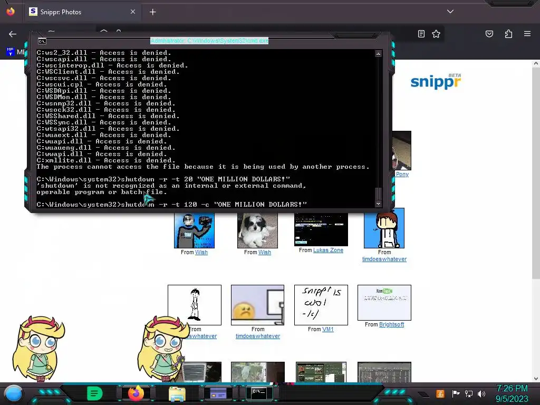Open the cmd window system menu icon

pos(42,41)
